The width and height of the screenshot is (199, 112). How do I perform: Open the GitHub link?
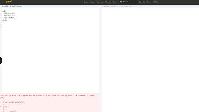coord(156,2)
